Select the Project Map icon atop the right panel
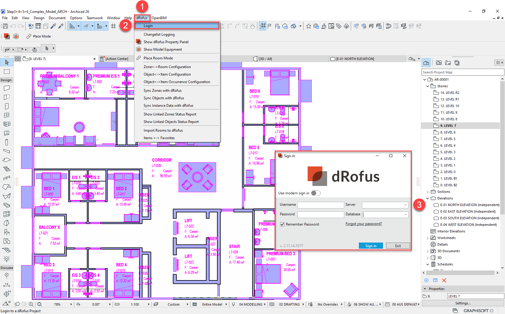This screenshot has height=314, width=505. (426, 62)
